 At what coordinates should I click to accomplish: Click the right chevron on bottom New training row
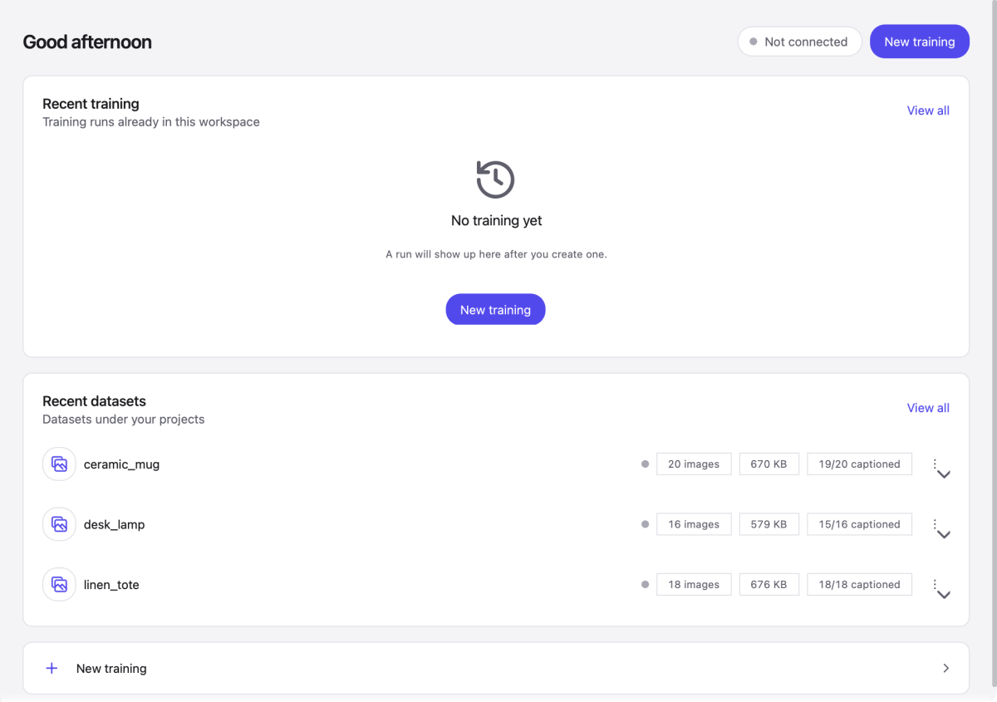(945, 668)
